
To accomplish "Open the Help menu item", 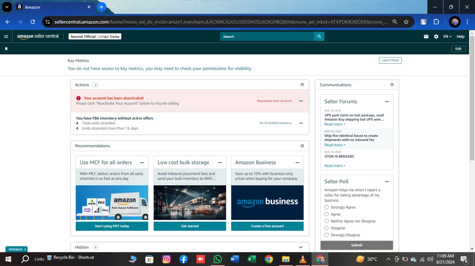I will (461, 37).
